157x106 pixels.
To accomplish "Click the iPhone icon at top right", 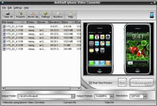I will point(152,15).
